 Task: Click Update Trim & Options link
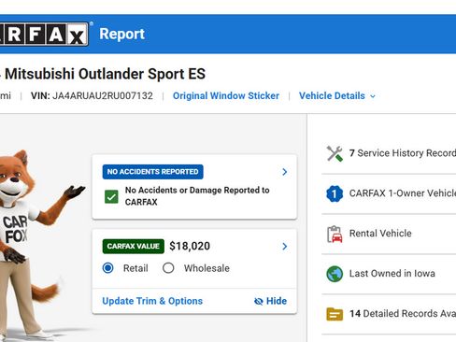(x=152, y=301)
